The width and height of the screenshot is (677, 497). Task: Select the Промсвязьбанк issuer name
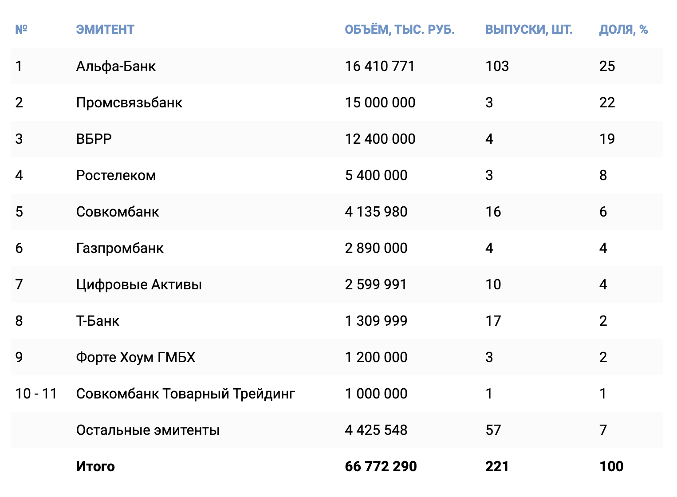coord(129,103)
